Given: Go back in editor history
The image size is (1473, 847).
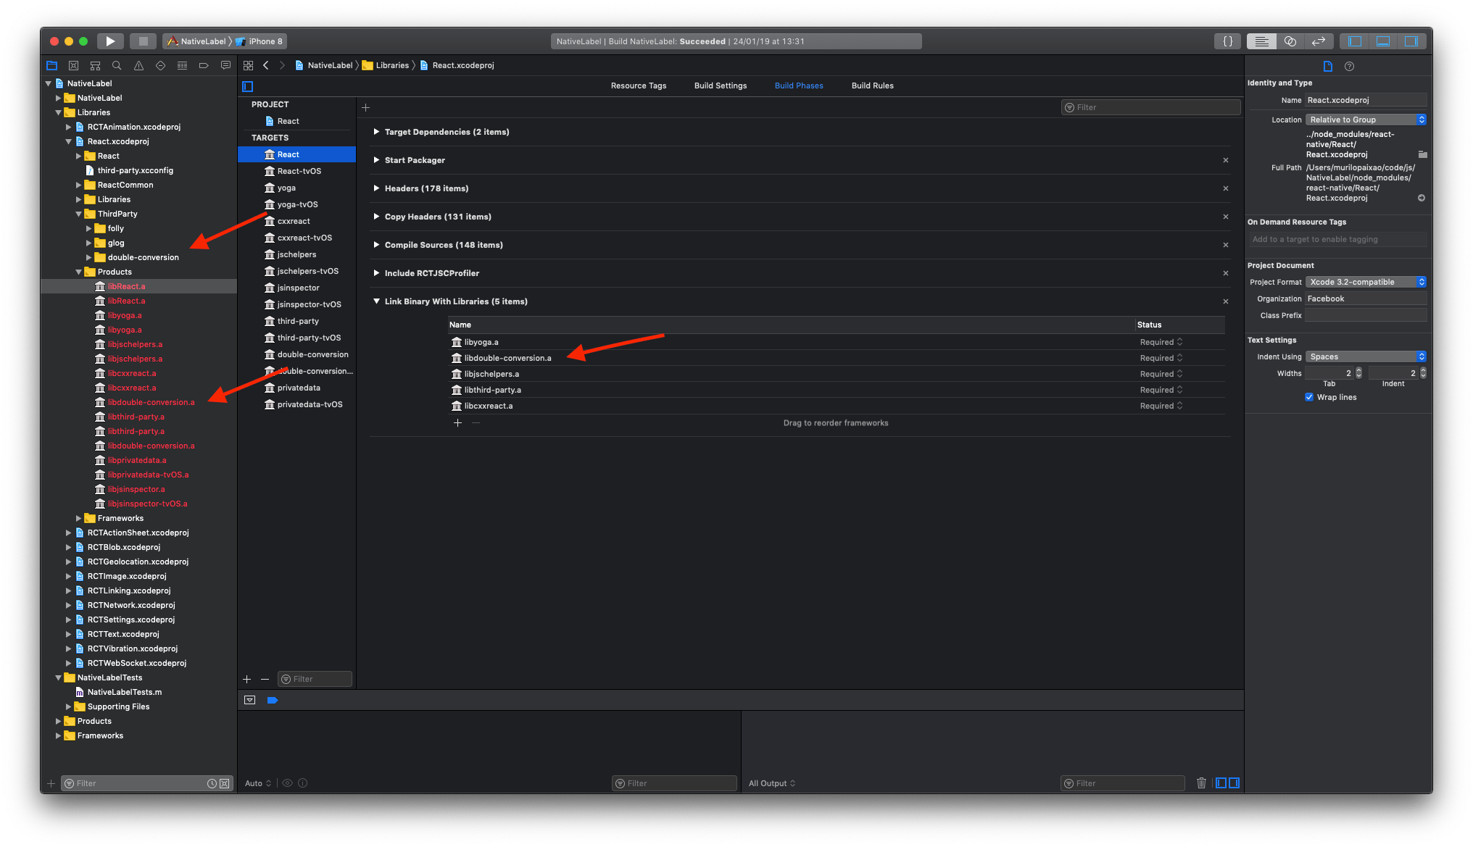Looking at the screenshot, I should pos(266,65).
